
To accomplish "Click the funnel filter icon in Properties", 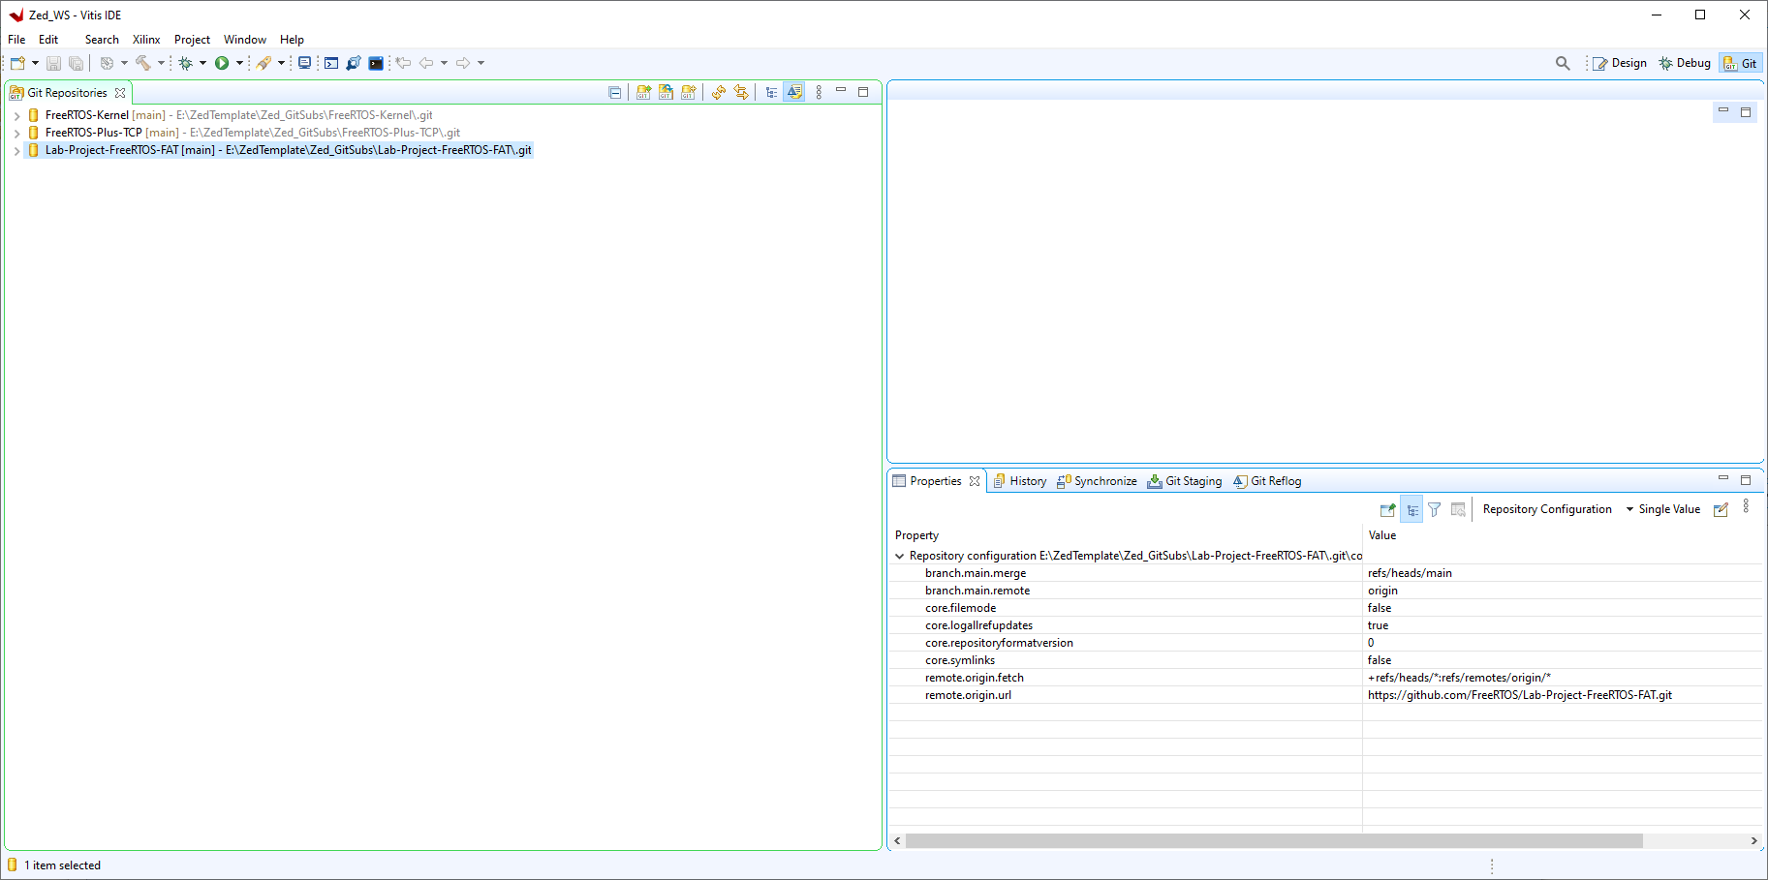I will click(x=1435, y=509).
